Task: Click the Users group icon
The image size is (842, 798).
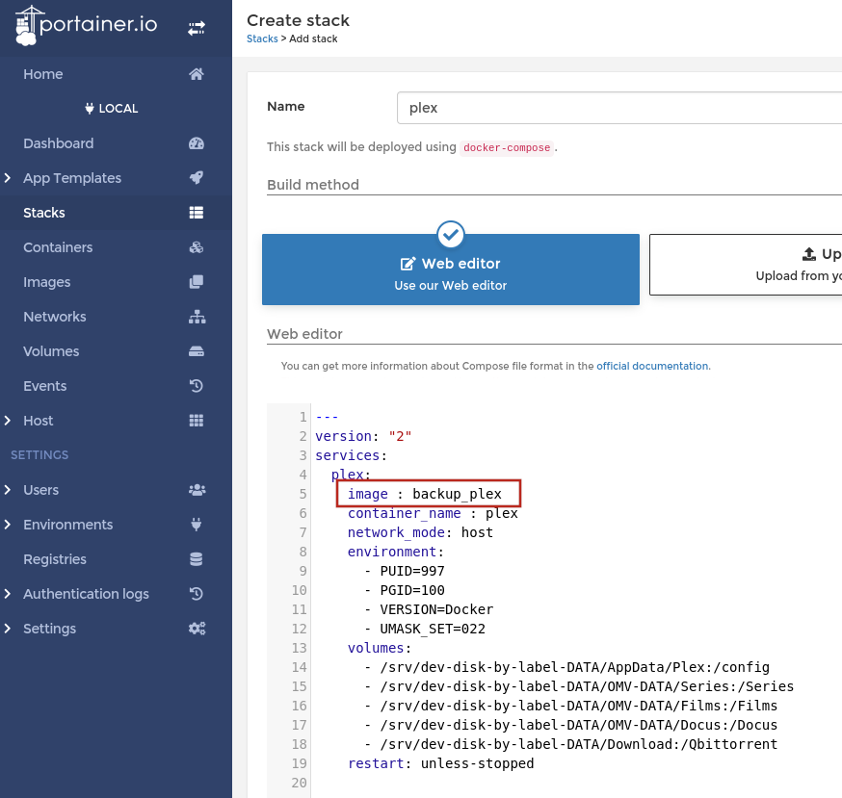Action: tap(197, 490)
